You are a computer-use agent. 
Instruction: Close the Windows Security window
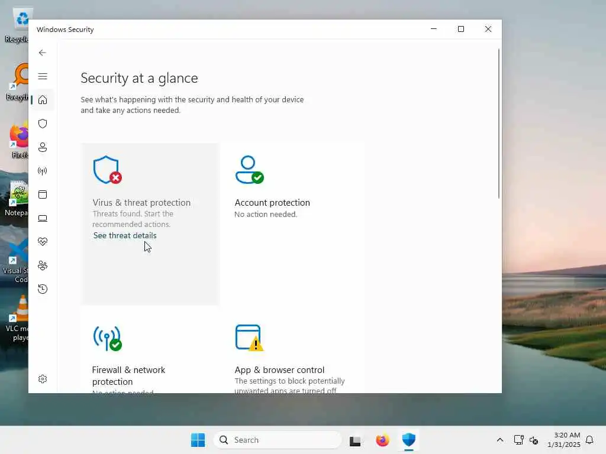point(488,29)
